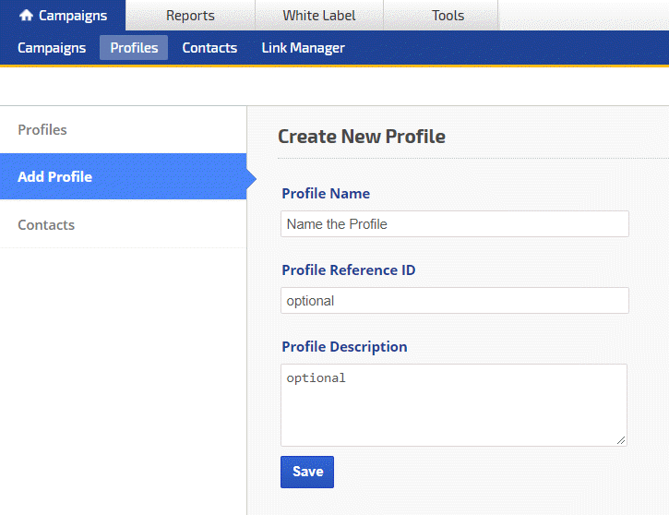Switch to the White Label tab
The height and width of the screenshot is (515, 669).
318,16
